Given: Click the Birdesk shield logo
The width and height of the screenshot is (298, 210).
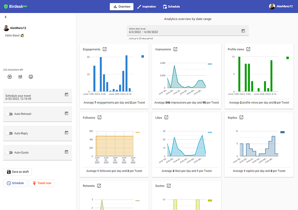Looking at the screenshot, I should click(6, 6).
